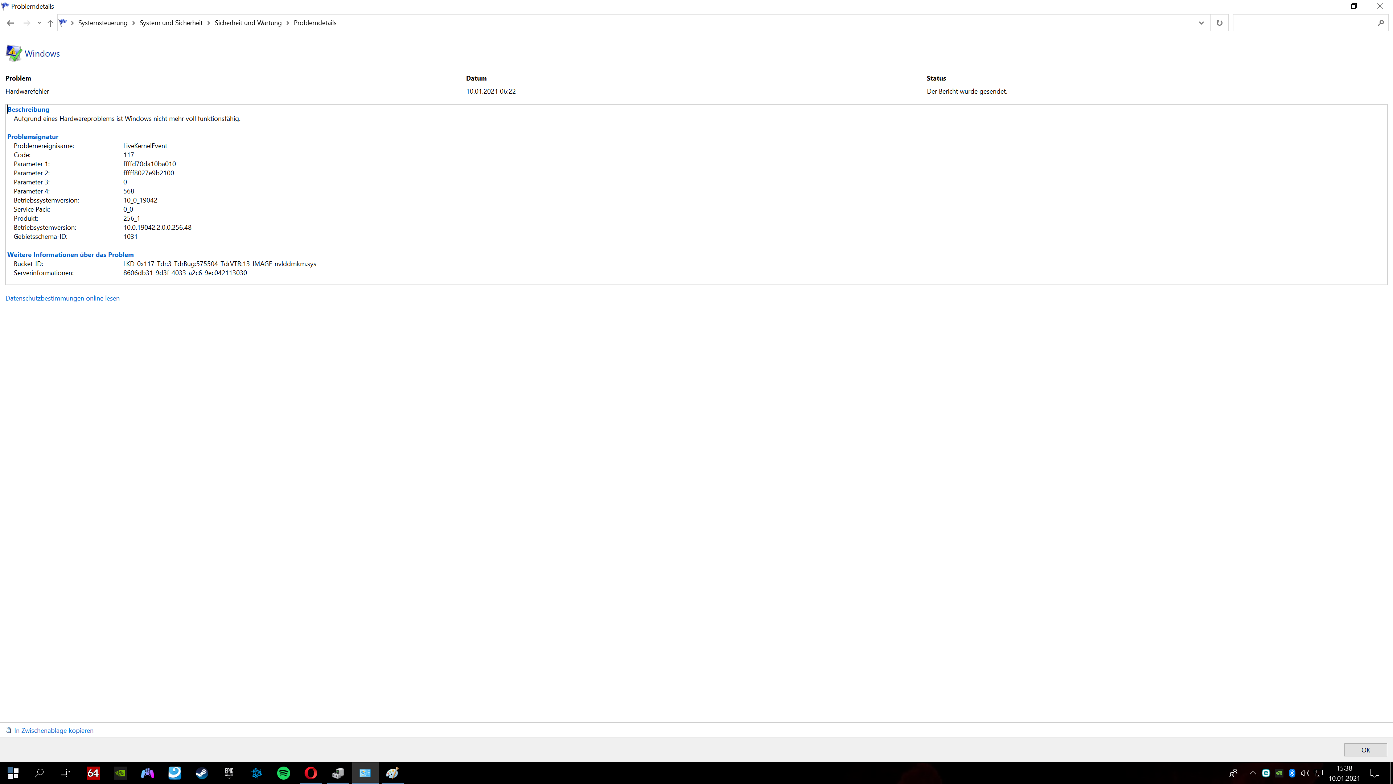Click the search magnifier icon

[1381, 23]
